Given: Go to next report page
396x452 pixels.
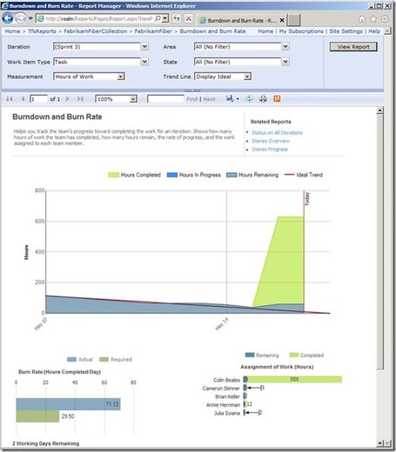Looking at the screenshot, I should [x=68, y=99].
